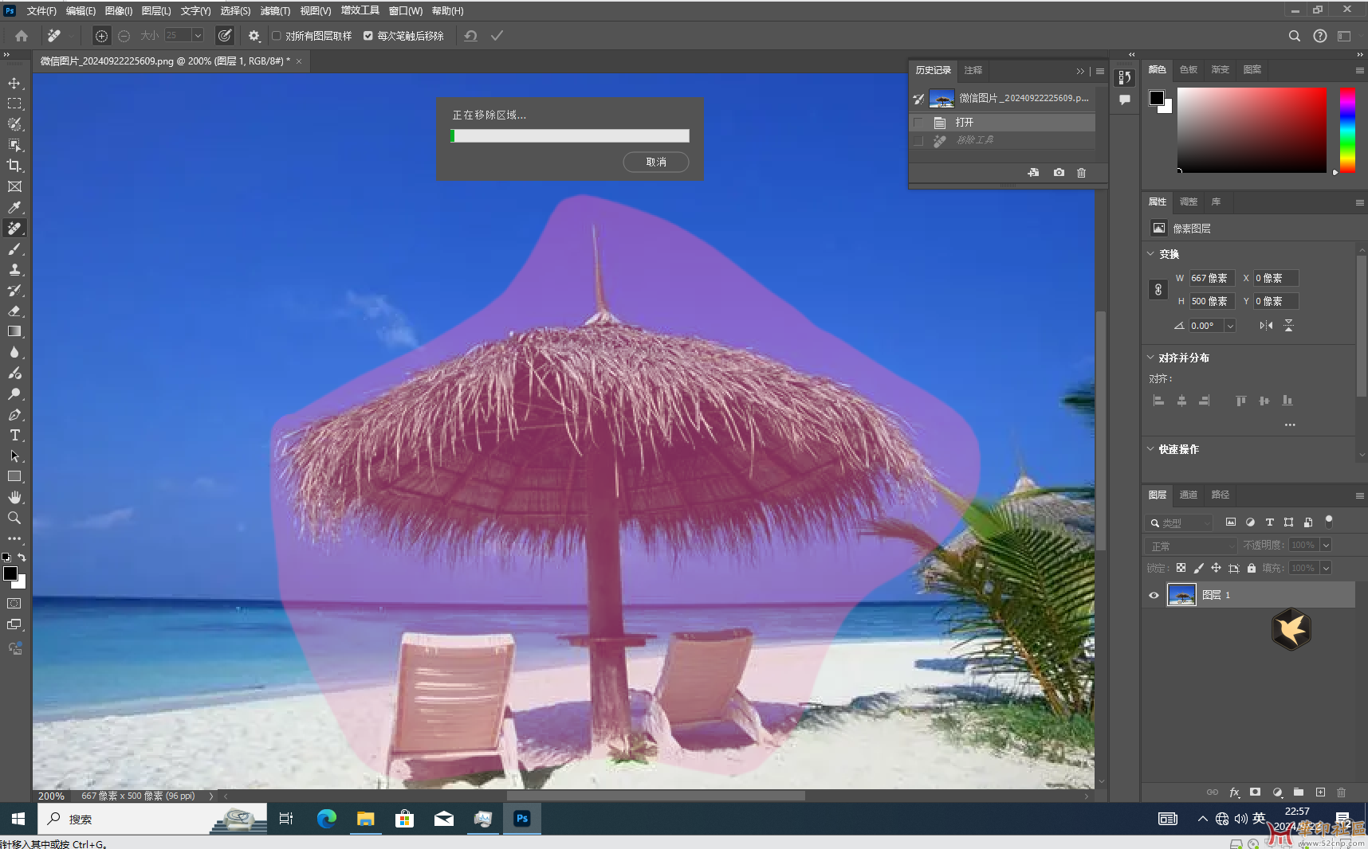
Task: Open more alignment options ellipsis
Action: 1290,424
